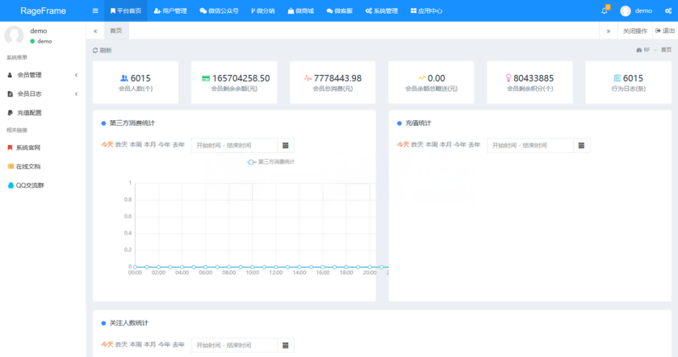Click the 12:00 data point on chart
This screenshot has height=357, width=678.
pos(276,267)
